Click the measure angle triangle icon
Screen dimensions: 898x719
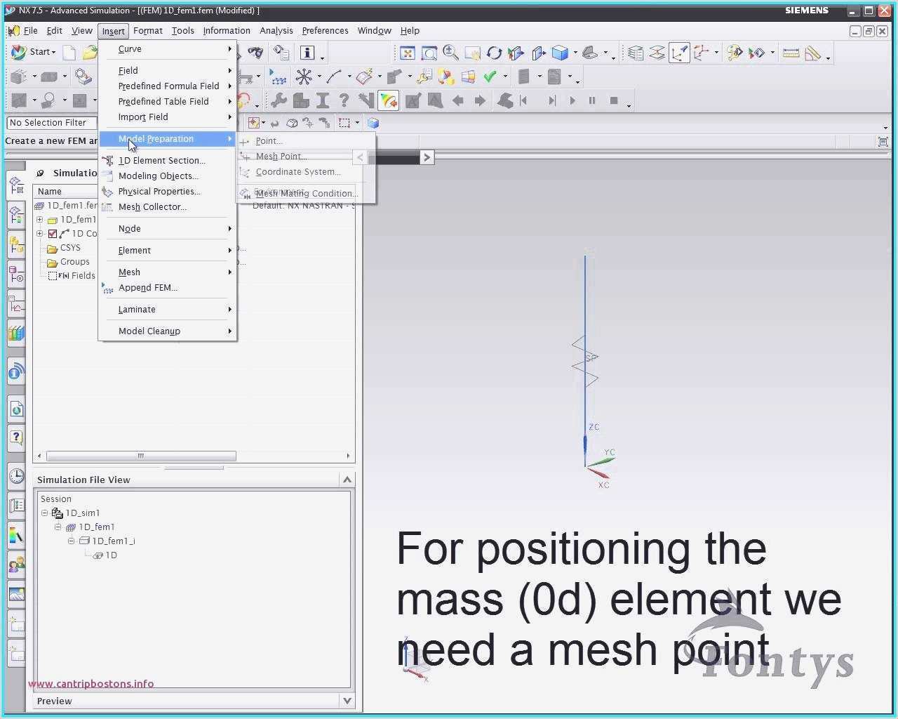coord(812,53)
